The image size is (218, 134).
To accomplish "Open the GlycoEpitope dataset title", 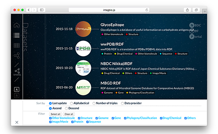I will 112,25.
